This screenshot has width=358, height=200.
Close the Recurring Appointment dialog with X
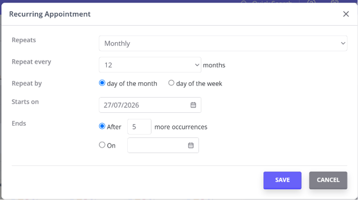pyautogui.click(x=346, y=14)
